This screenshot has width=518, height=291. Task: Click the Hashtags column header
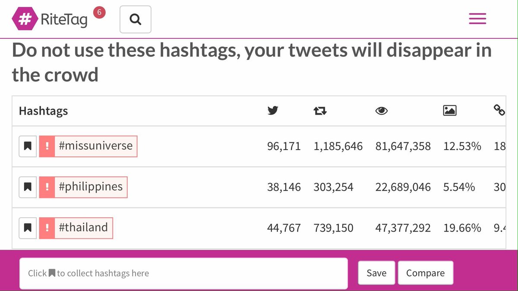tap(43, 111)
